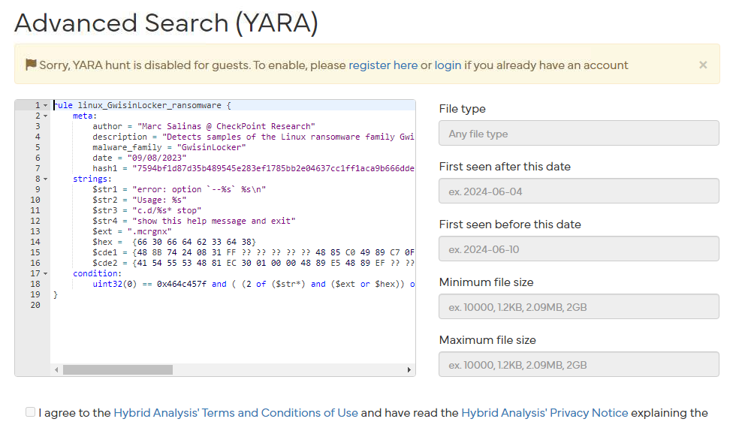This screenshot has width=736, height=422.
Task: Collapse the strings section at line 8
Action: (45, 179)
